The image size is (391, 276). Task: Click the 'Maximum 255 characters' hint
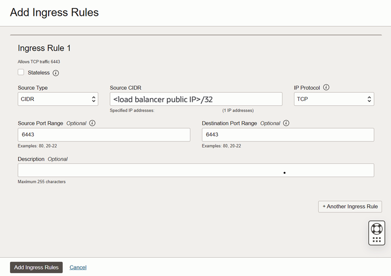coord(42,182)
